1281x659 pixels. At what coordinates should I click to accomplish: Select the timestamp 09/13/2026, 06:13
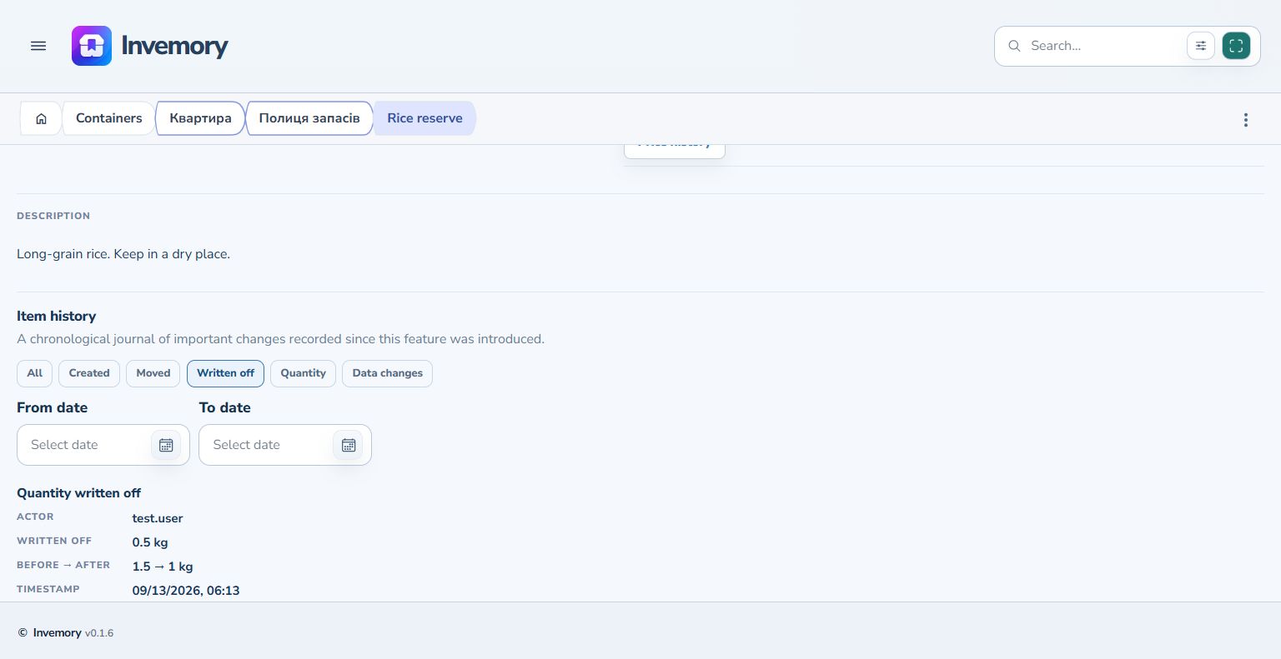click(x=186, y=591)
